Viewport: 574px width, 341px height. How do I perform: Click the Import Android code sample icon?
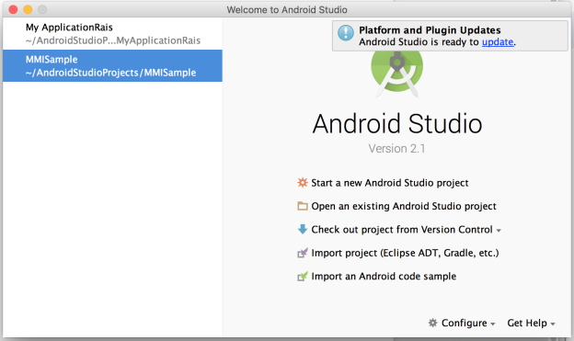[303, 277]
